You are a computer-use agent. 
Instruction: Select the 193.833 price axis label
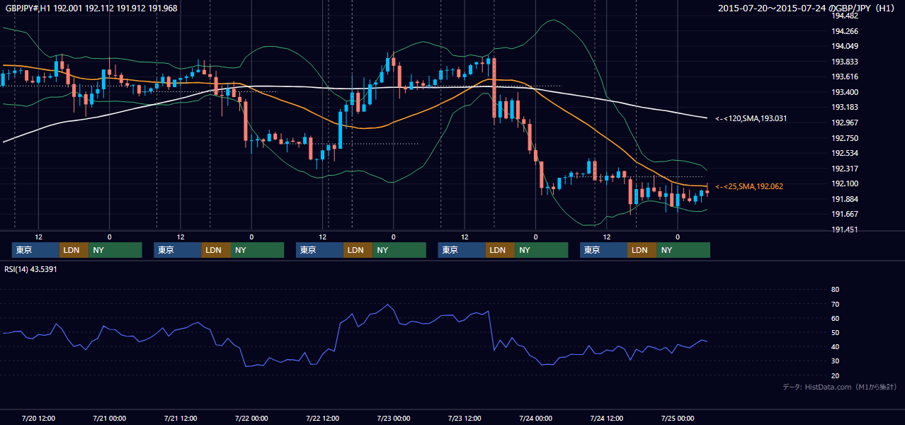coord(845,62)
